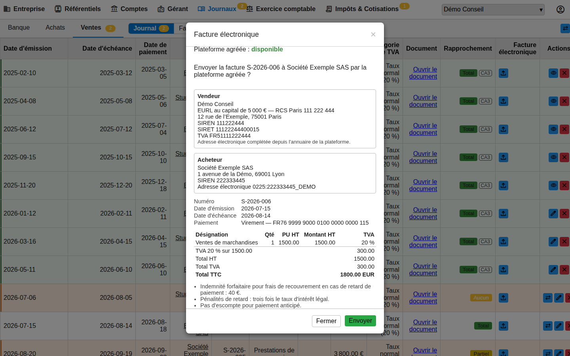This screenshot has width=570, height=356.
Task: Edit pencil icon for 2026-01-12 row
Action: pos(553,214)
